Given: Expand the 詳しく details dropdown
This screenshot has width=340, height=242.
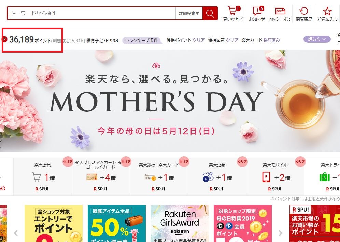Looking at the screenshot, I should click(317, 39).
